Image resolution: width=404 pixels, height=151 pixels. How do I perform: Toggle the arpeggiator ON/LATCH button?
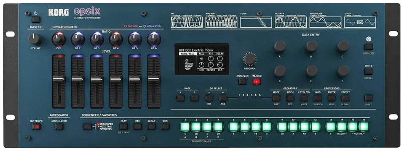click(59, 127)
